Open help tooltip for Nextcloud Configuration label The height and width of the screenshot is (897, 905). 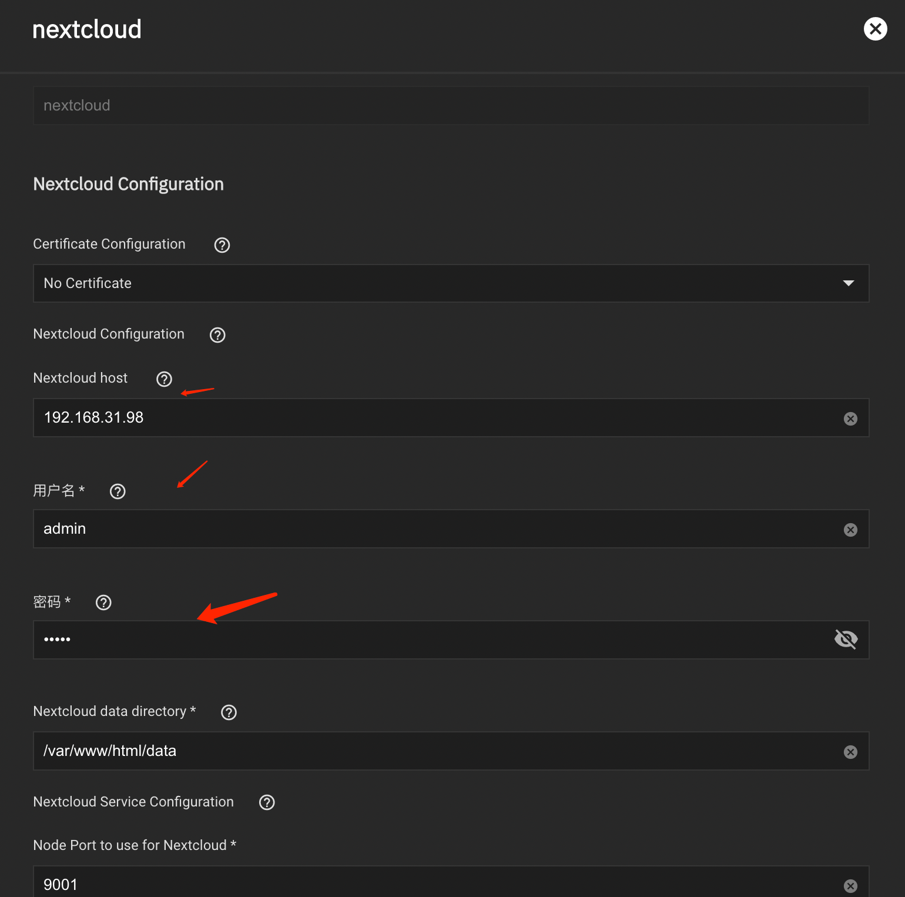tap(217, 335)
